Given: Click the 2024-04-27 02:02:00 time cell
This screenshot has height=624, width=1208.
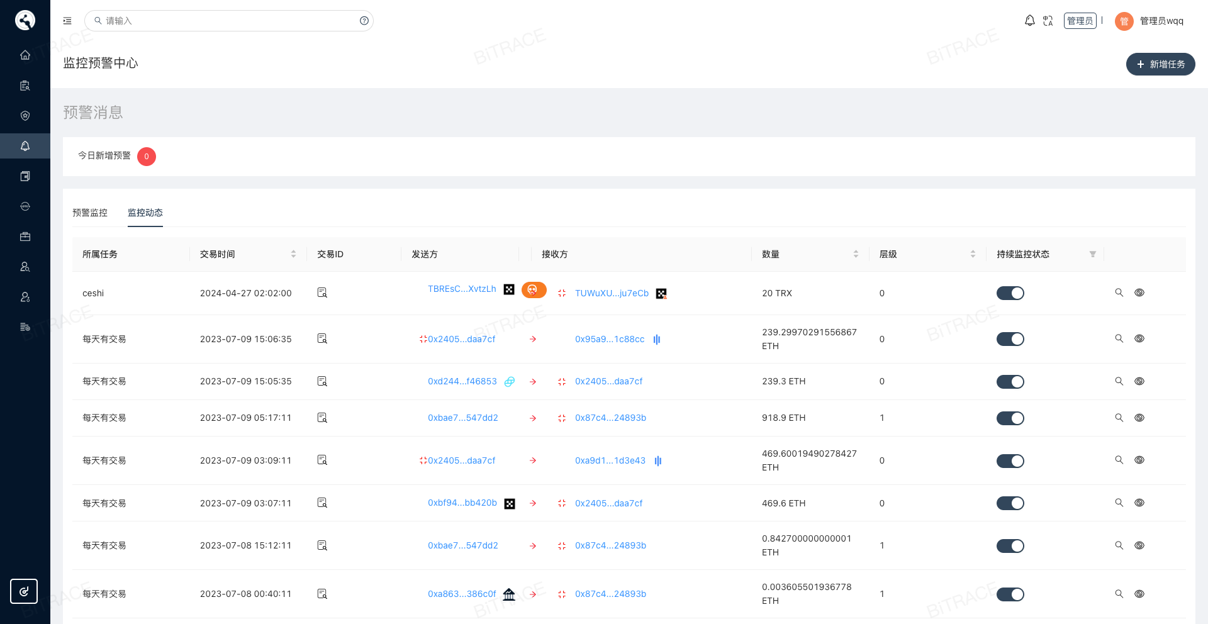Looking at the screenshot, I should pyautogui.click(x=246, y=293).
